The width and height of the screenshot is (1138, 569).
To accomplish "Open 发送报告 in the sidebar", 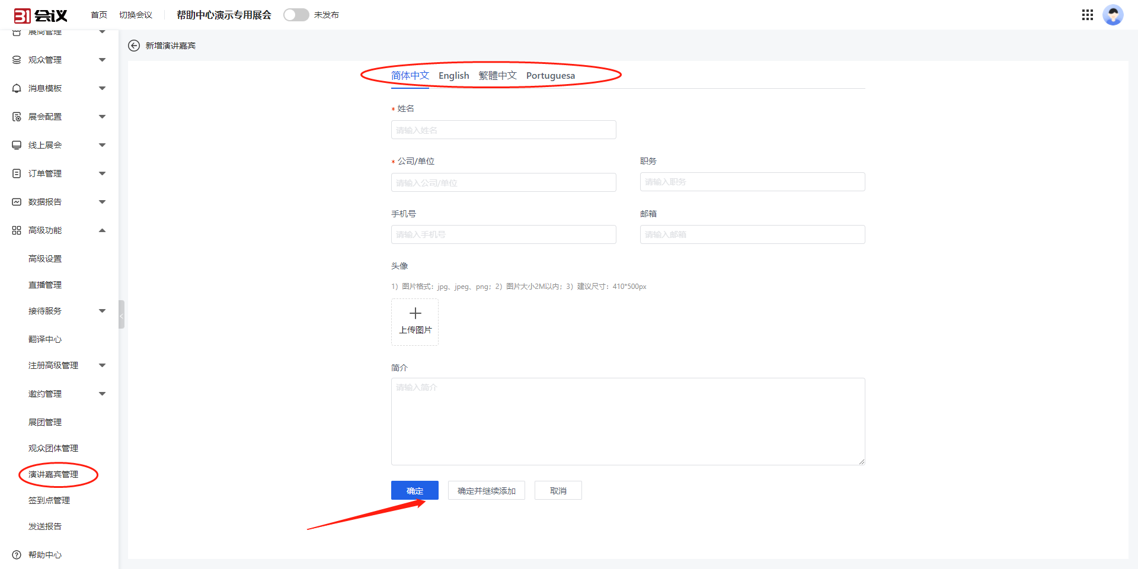I will (45, 526).
